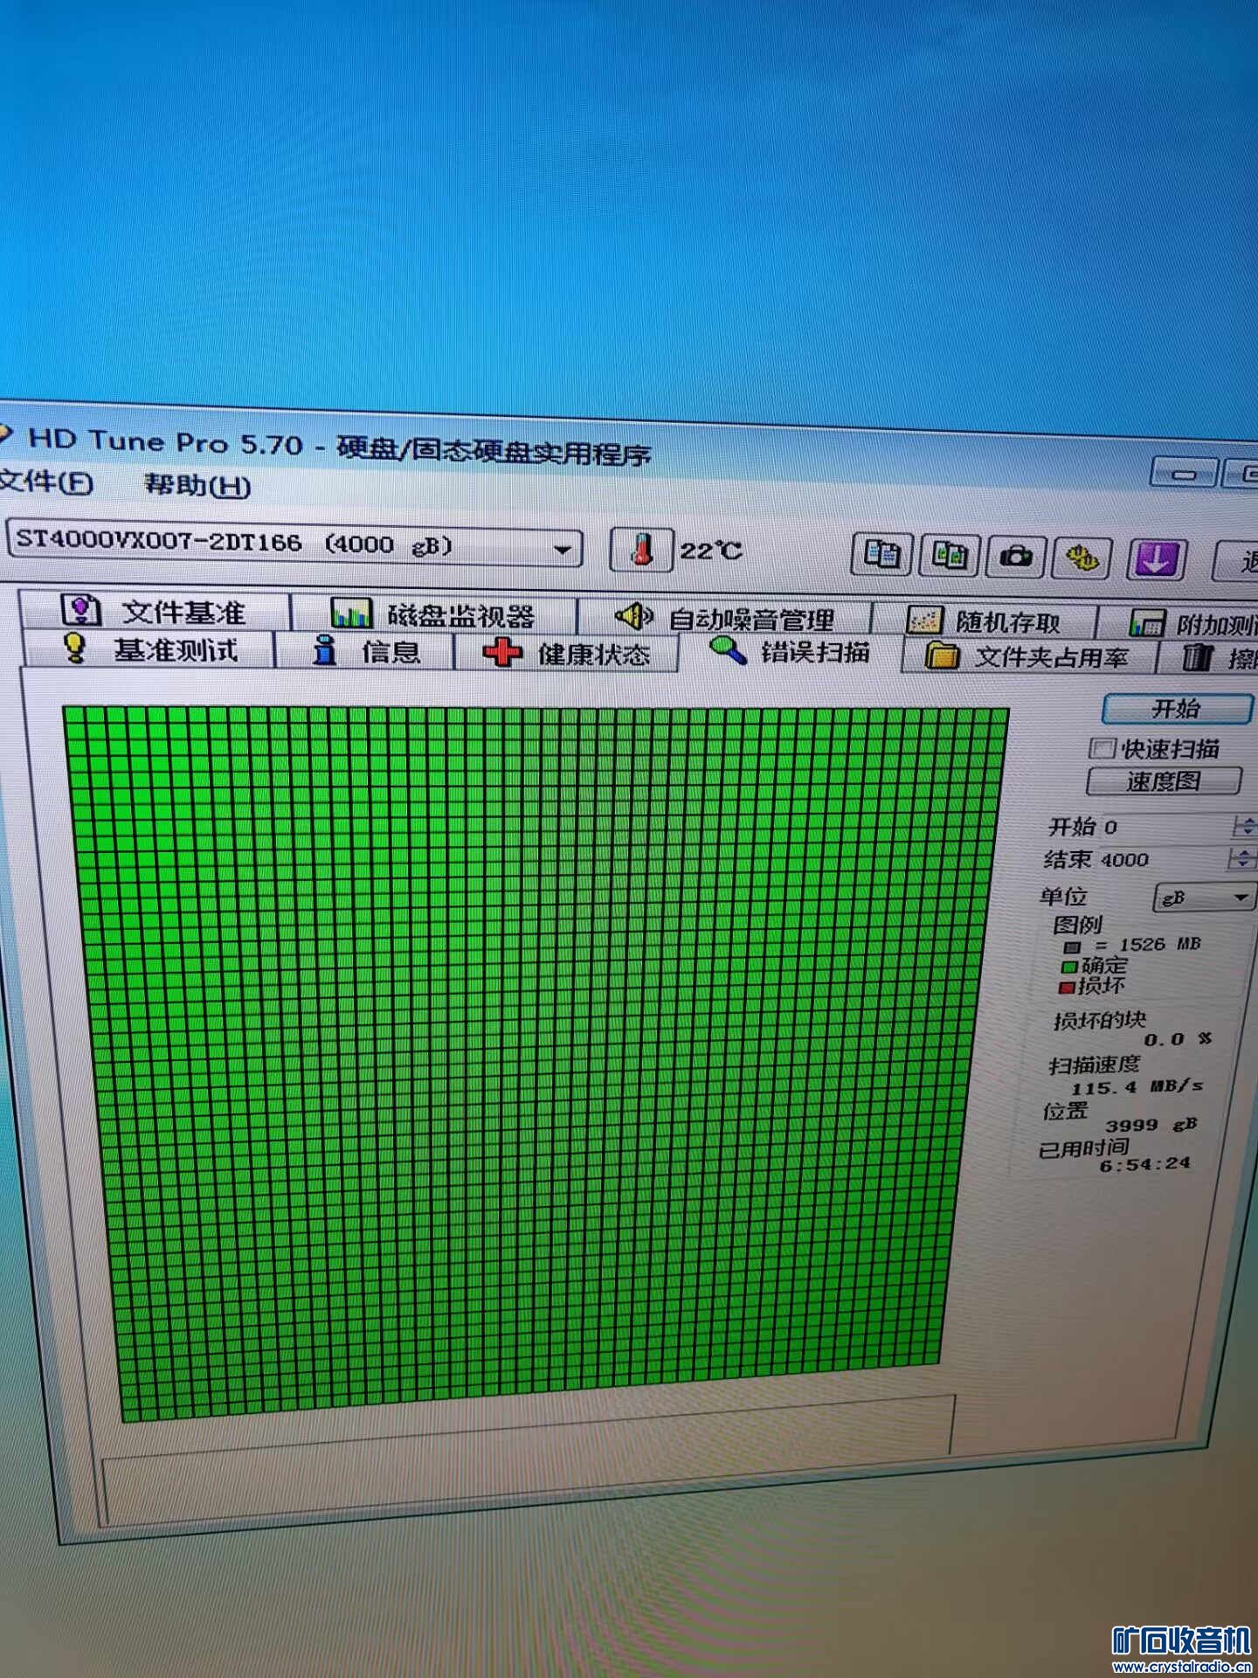Switch to the 文件夹占用率 tab
Screen dimensions: 1258x1678
coord(1028,656)
